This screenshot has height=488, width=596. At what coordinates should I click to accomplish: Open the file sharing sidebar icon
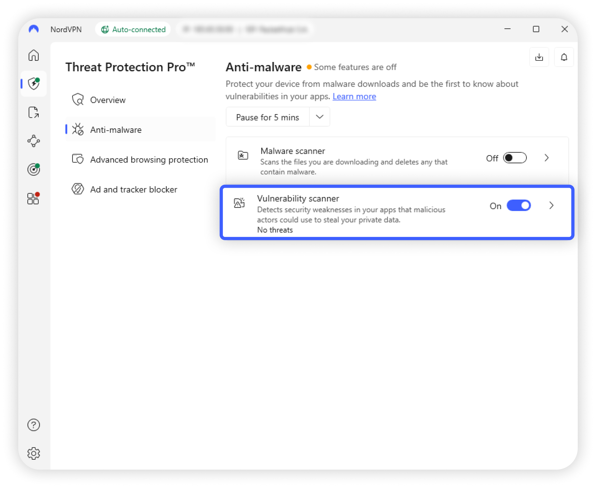coord(34,112)
